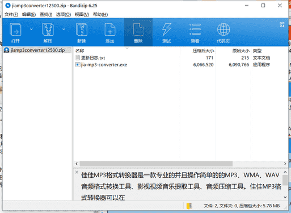Maximize the Bandizip window
This screenshot has width=291, height=213.
(x=263, y=6)
